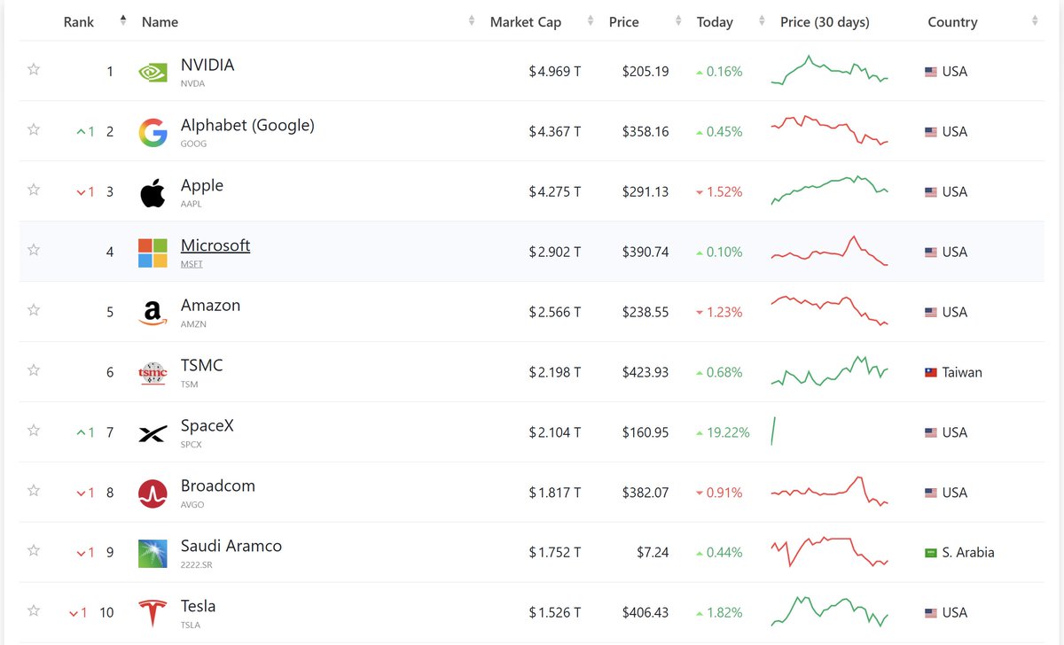
Task: Open the Tesla company name link
Action: tap(199, 606)
